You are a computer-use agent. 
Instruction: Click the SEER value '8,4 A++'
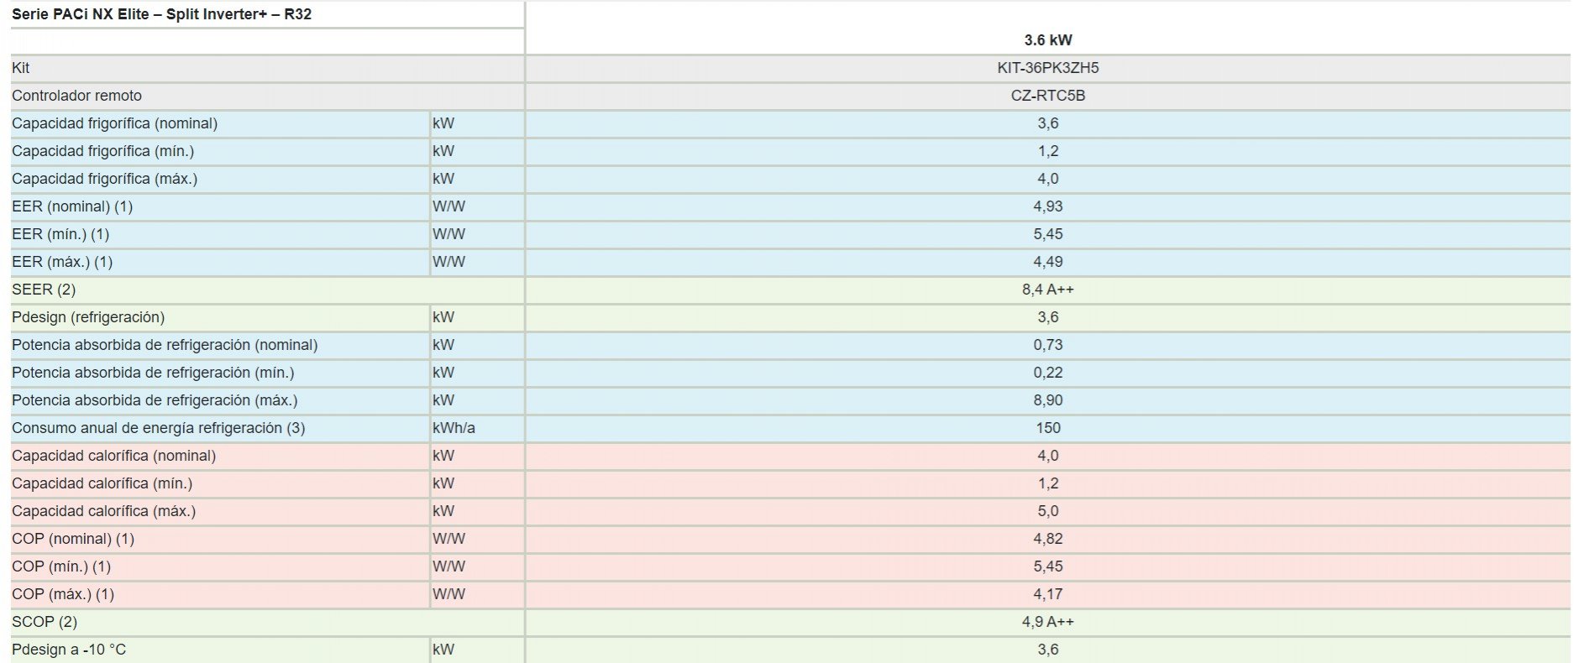point(1047,290)
